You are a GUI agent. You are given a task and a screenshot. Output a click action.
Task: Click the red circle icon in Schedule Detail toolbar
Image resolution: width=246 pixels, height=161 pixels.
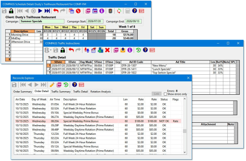78,11
